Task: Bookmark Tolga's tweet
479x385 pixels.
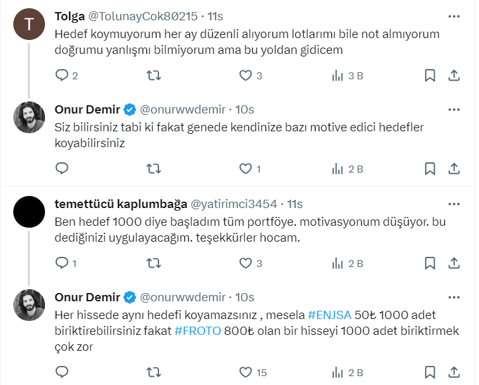Action: click(x=430, y=75)
